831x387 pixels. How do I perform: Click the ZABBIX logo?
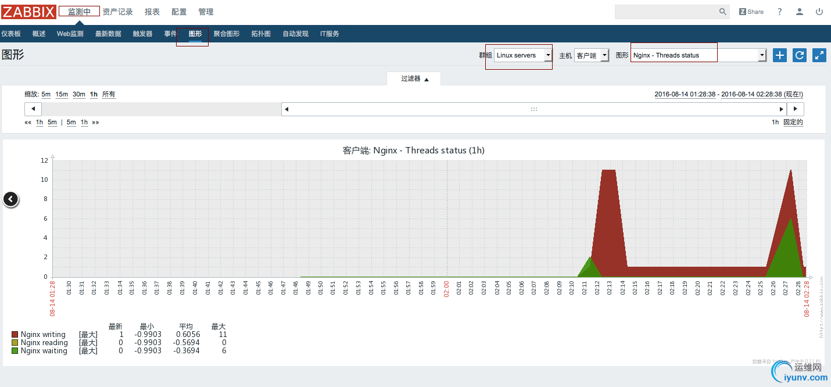point(28,12)
